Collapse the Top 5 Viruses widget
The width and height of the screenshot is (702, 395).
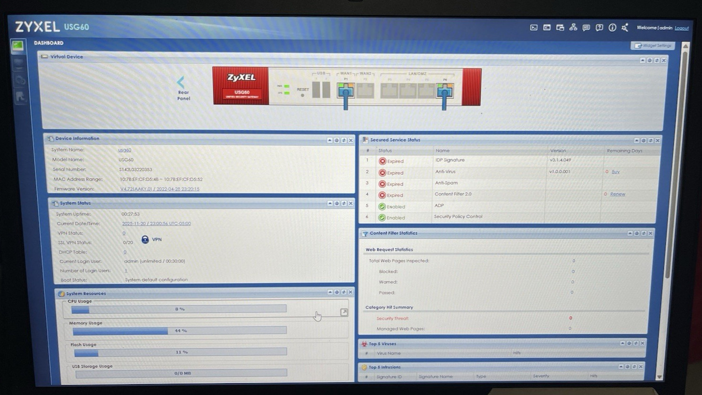click(622, 343)
